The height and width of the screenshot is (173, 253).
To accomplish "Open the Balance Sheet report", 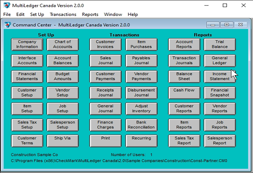I will (184, 76).
